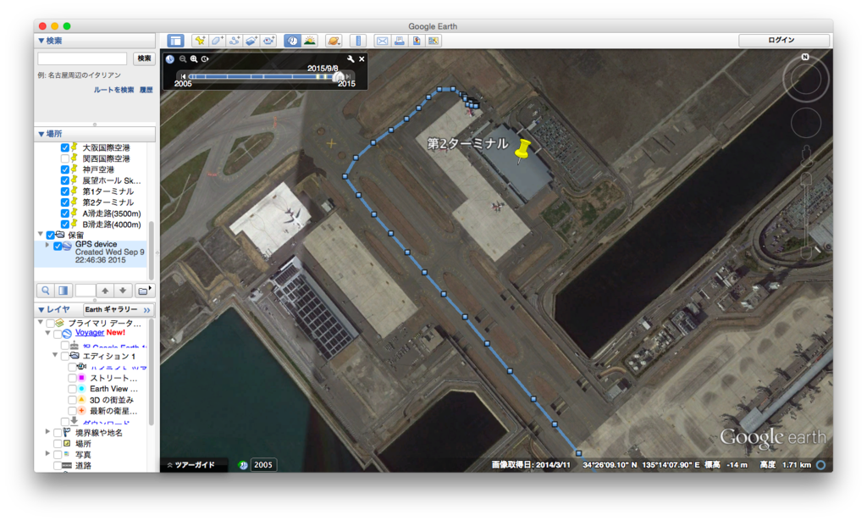Click the places transparency panel button
This screenshot has width=867, height=521.
pos(63,291)
